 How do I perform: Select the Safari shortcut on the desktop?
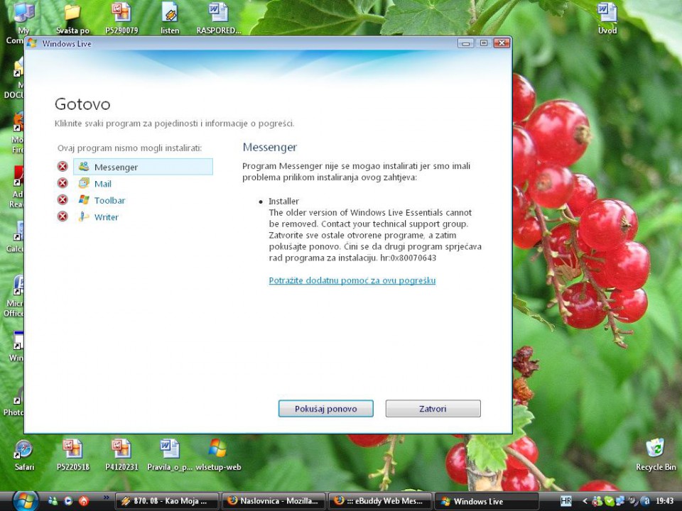24,456
